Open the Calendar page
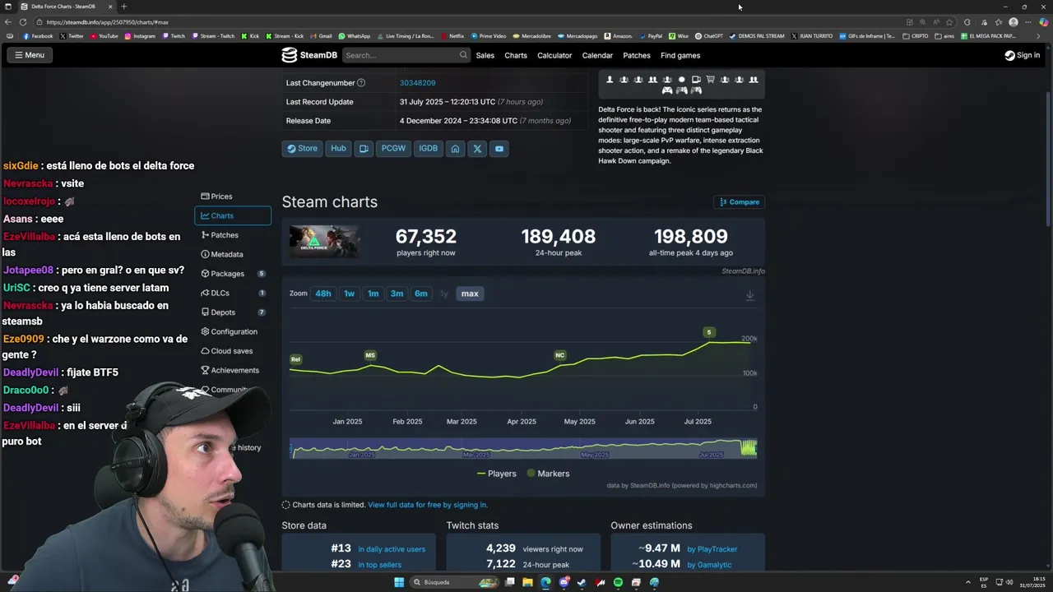1053x592 pixels. pos(597,55)
